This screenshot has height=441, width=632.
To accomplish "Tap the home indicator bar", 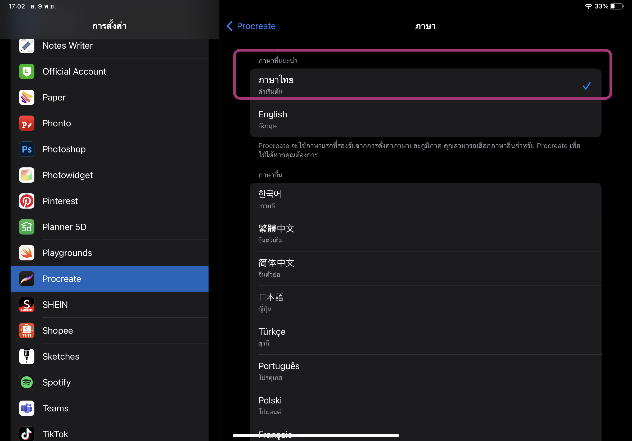I will [316, 435].
